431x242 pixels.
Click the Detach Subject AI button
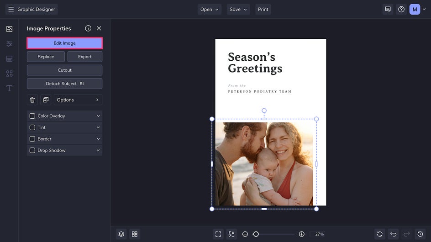click(64, 84)
